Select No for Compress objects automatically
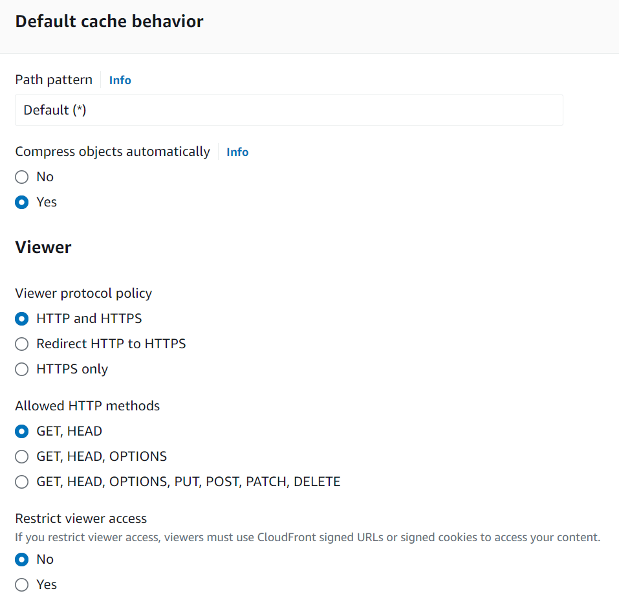This screenshot has height=600, width=619. tap(22, 177)
